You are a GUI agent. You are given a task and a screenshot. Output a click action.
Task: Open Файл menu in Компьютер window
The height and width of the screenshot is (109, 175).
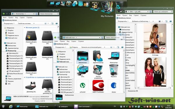pos(5,17)
